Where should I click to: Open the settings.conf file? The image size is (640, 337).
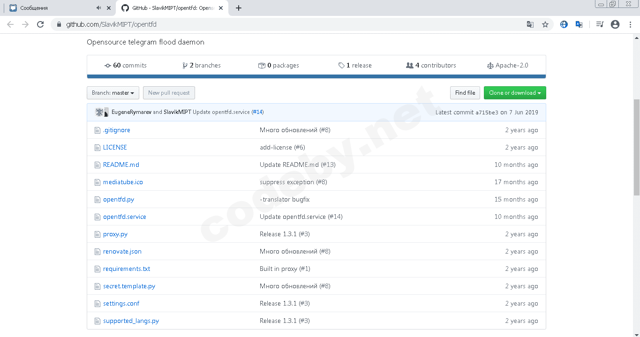pyautogui.click(x=121, y=304)
